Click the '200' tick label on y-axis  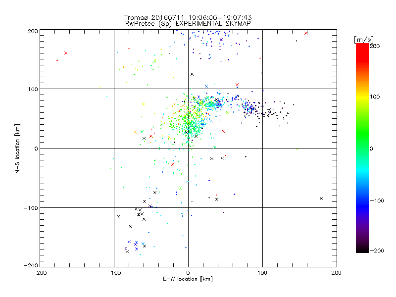tap(33, 31)
